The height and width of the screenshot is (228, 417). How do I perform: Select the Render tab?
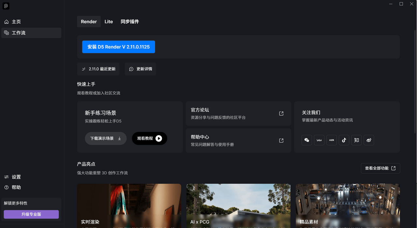(x=89, y=22)
